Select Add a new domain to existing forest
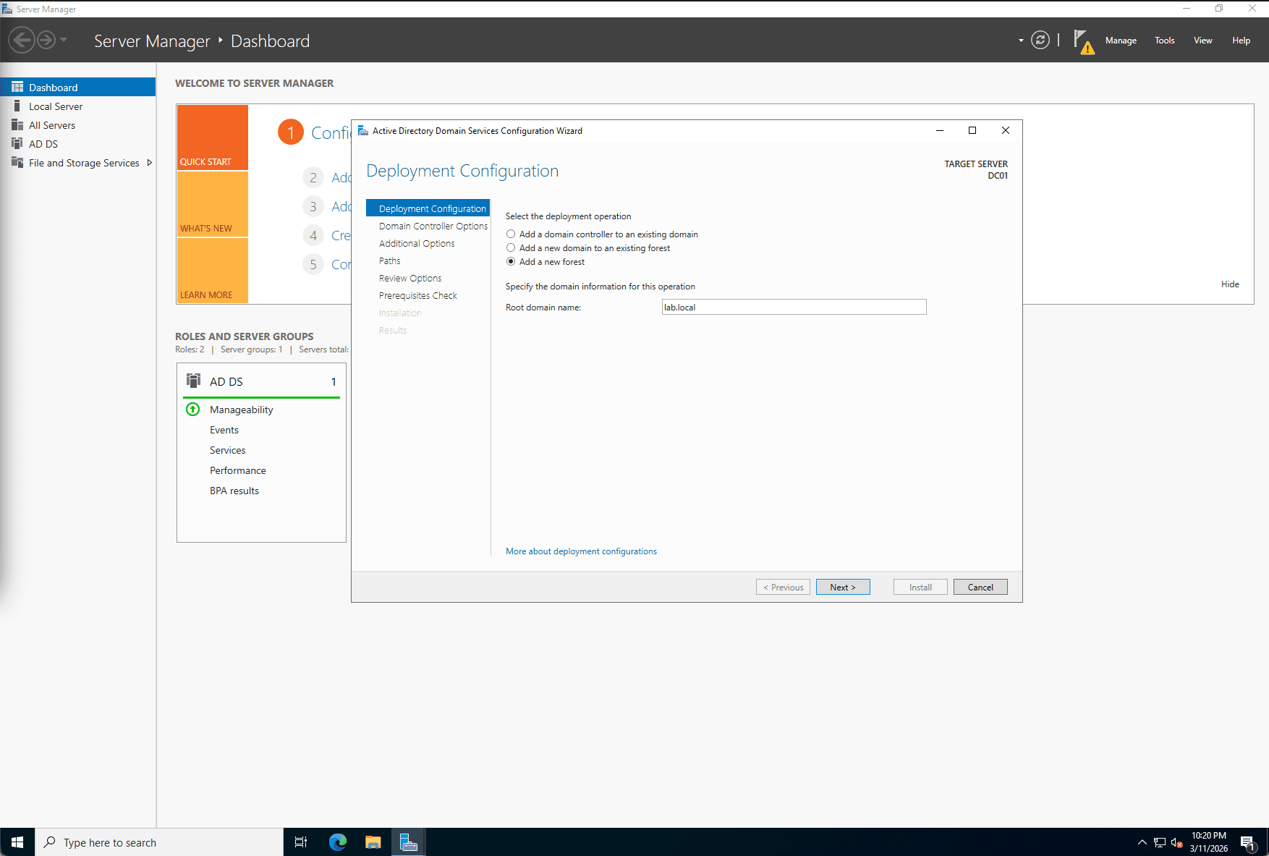 point(588,248)
